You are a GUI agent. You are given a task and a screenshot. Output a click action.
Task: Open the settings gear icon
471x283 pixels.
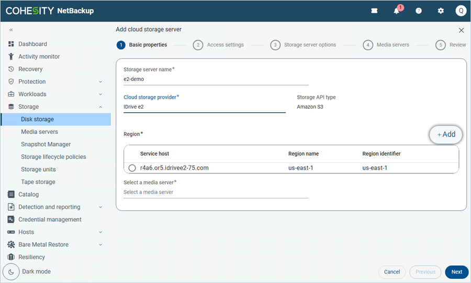click(x=441, y=11)
